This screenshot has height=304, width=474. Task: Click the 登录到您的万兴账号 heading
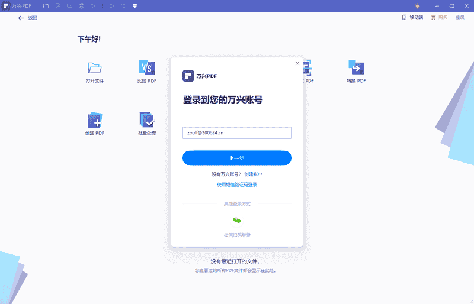point(223,99)
